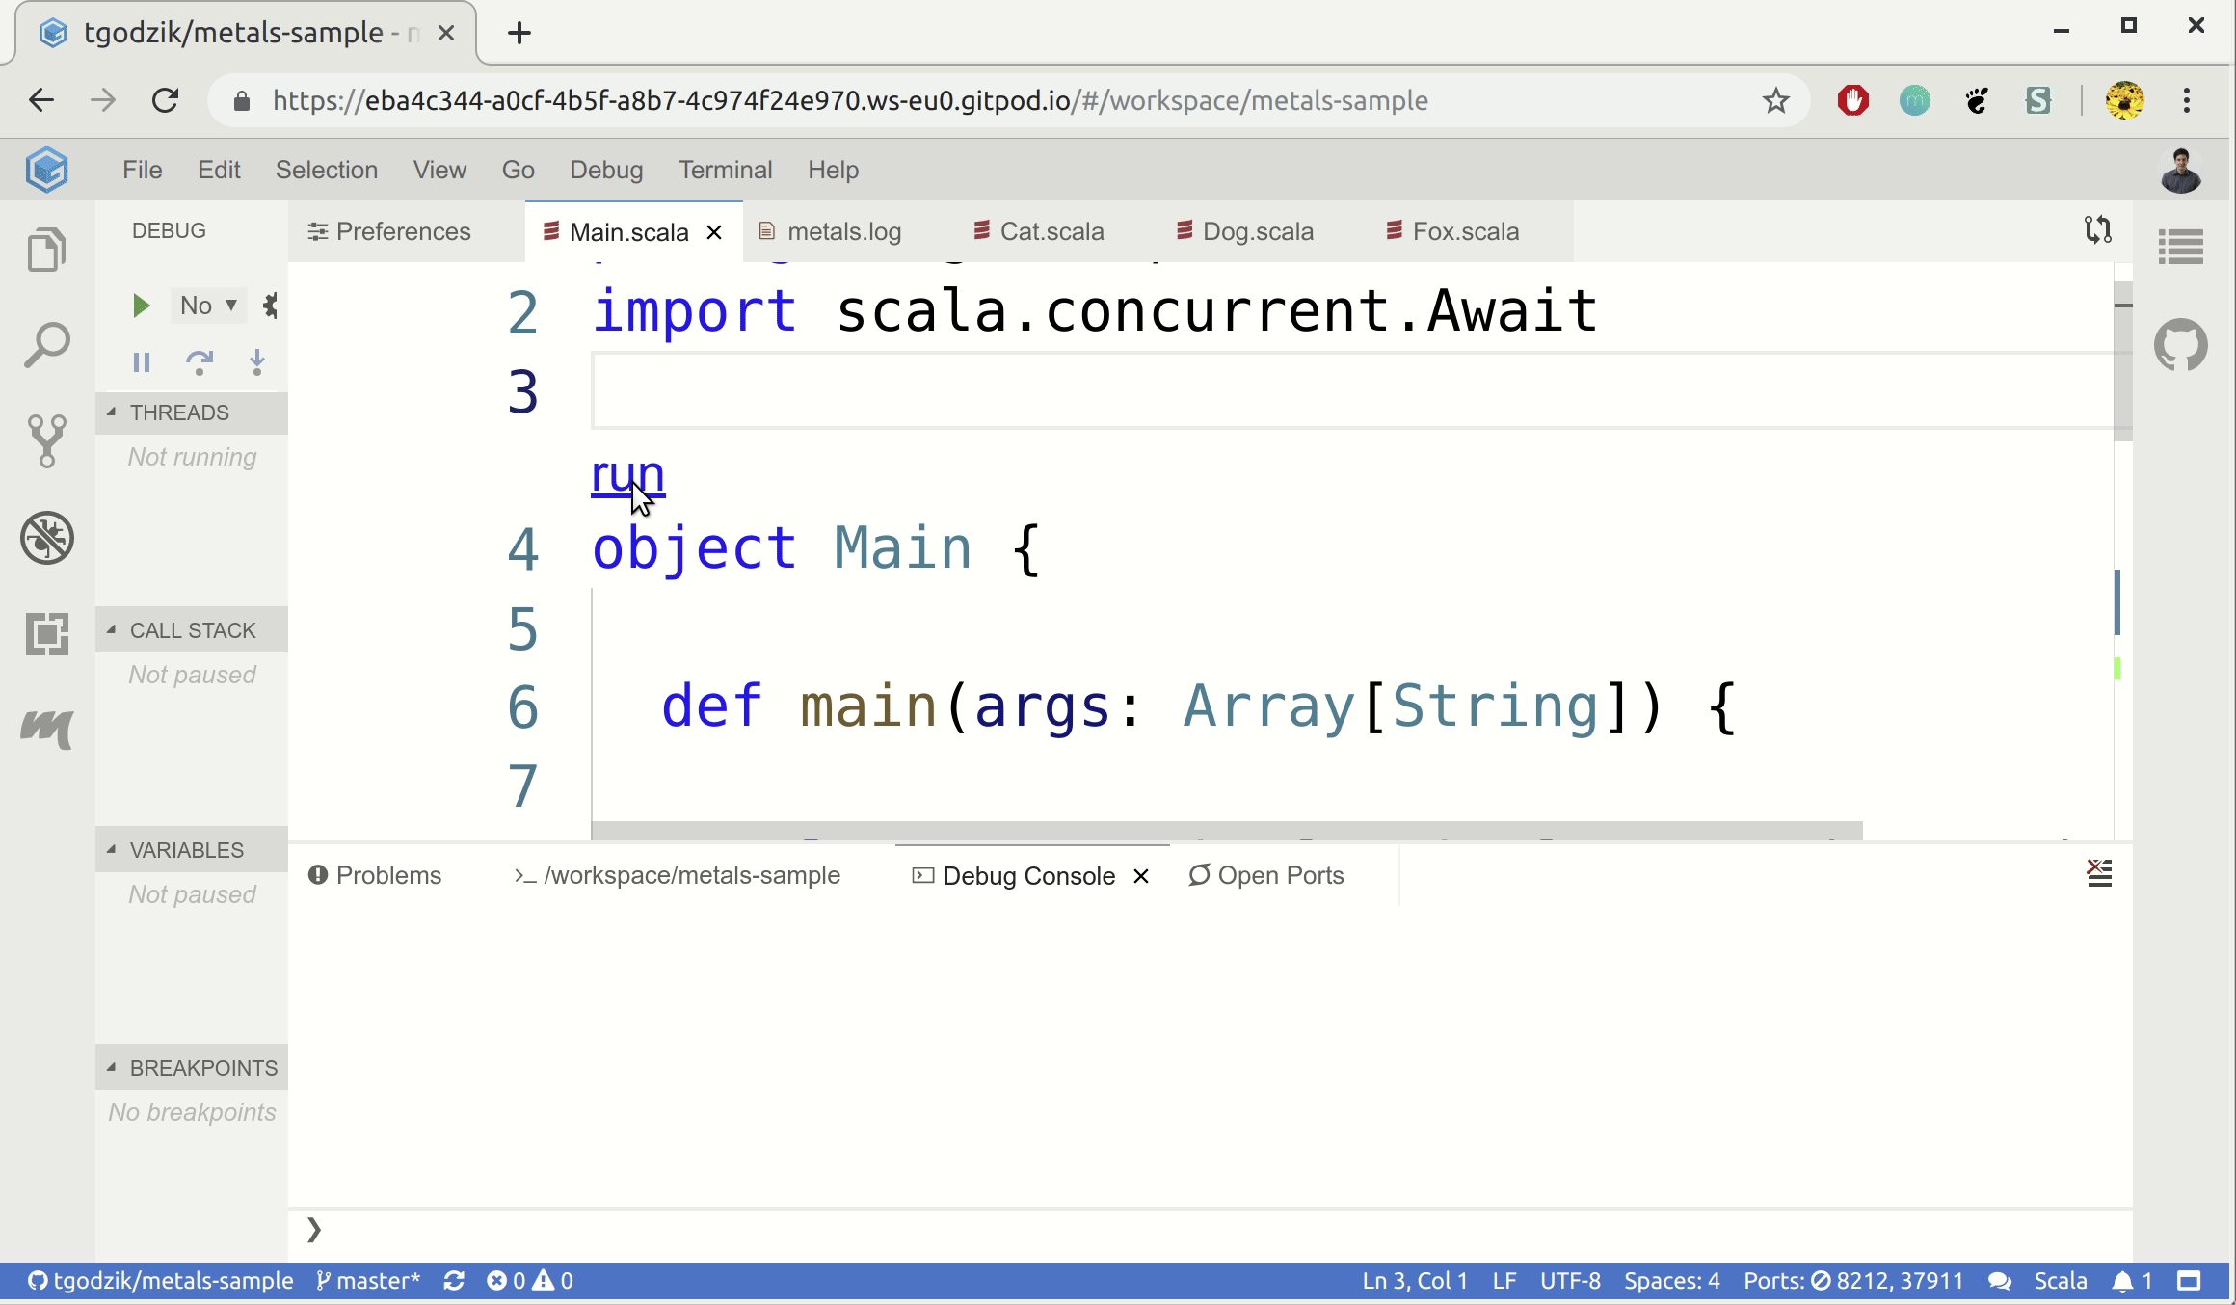Image resolution: width=2236 pixels, height=1305 pixels.
Task: Collapse the THREADS section
Action: [x=112, y=413]
